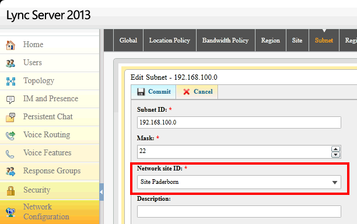Click the Description input field
Screen dimensions: 357x224
click(x=239, y=212)
